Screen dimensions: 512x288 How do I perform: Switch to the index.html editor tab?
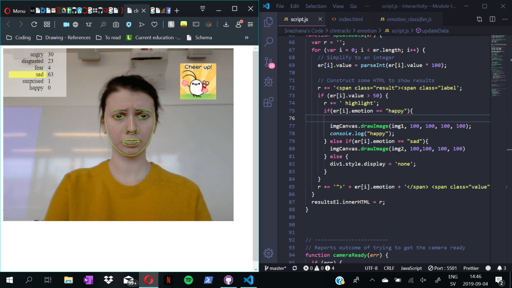coord(350,19)
